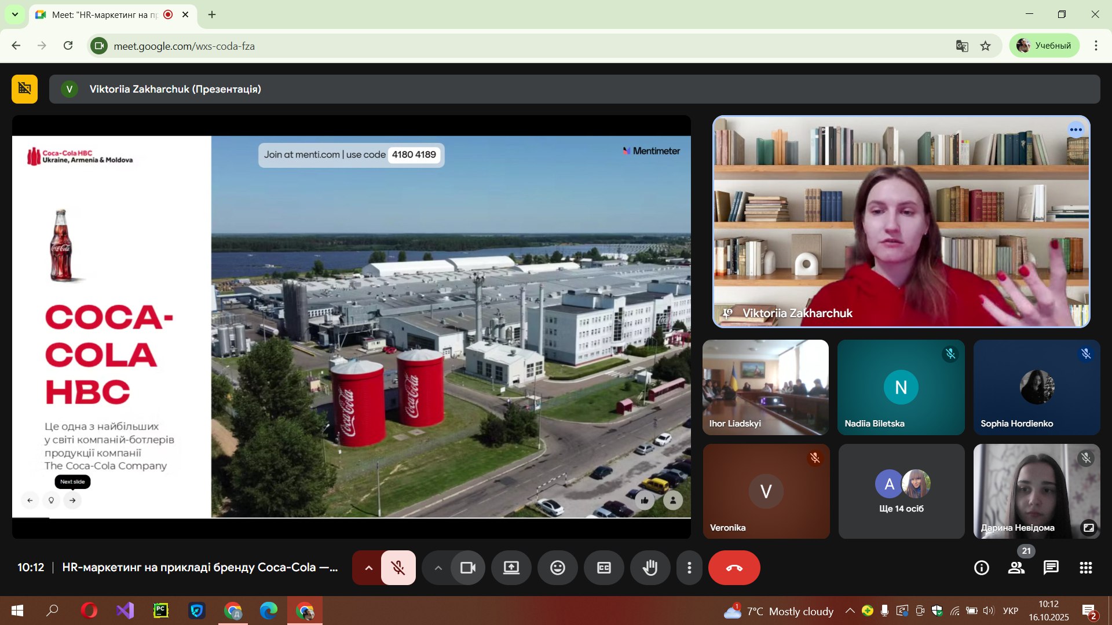
Task: Open the meeting chat panel
Action: (x=1051, y=568)
